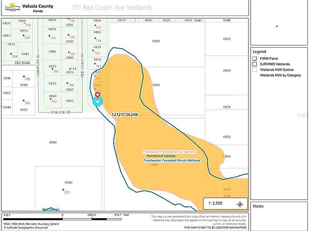
Task: Click parcel label '0041'
Action: [x=226, y=20]
